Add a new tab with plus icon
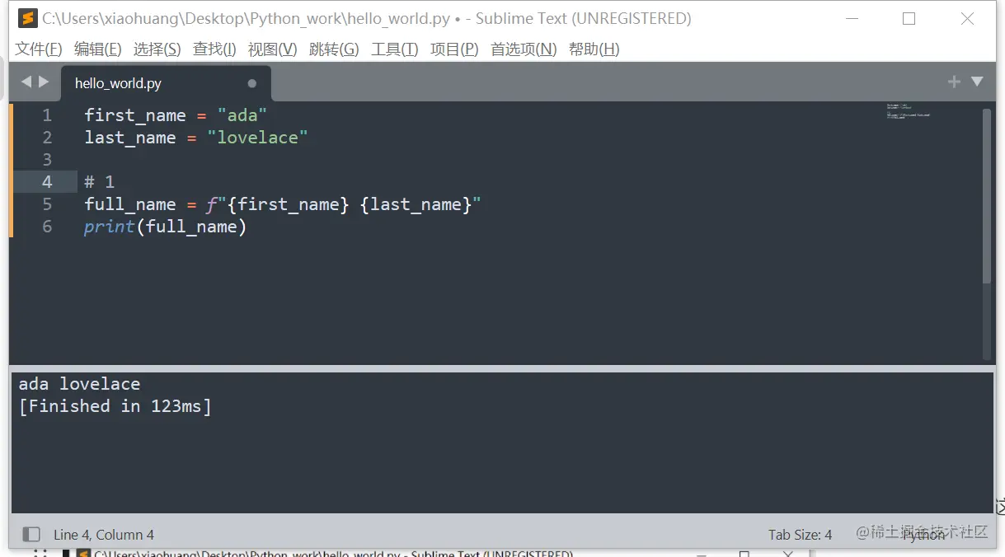Screen dimensions: 1005x557 coord(954,82)
